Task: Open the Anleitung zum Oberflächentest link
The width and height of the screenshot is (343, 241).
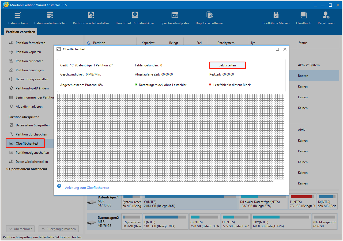Action: click(x=87, y=187)
